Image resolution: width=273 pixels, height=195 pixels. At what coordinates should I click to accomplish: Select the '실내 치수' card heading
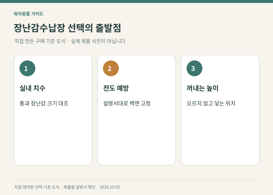point(32,88)
